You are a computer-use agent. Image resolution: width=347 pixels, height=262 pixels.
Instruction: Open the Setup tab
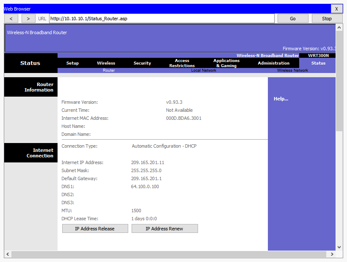pyautogui.click(x=72, y=63)
